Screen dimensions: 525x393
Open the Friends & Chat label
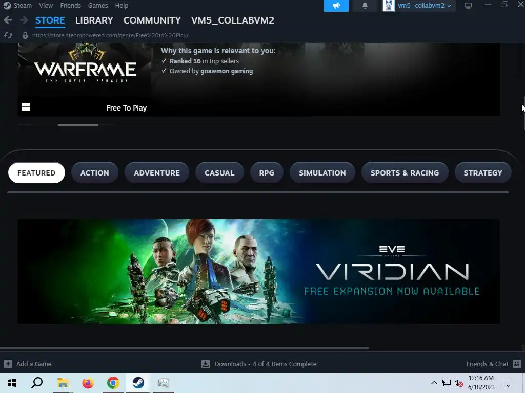coord(487,364)
